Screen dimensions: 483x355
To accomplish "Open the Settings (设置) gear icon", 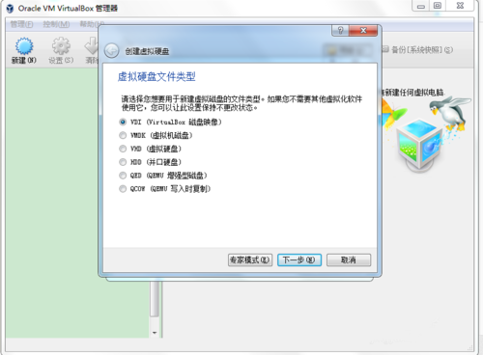I will pyautogui.click(x=61, y=46).
